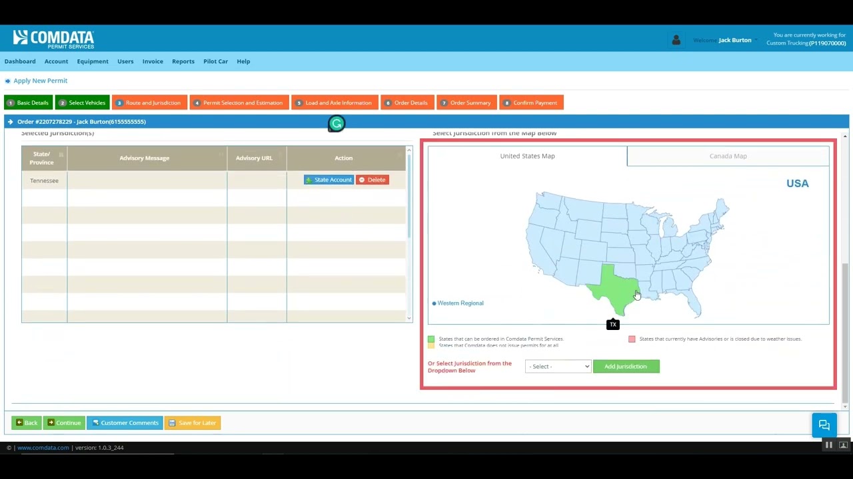Open the Dashboard menu

pyautogui.click(x=20, y=61)
